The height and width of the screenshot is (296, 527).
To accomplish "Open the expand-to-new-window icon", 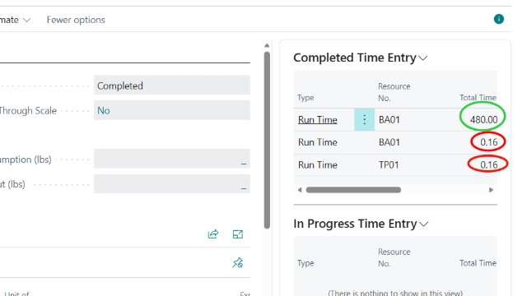I will pos(238,234).
